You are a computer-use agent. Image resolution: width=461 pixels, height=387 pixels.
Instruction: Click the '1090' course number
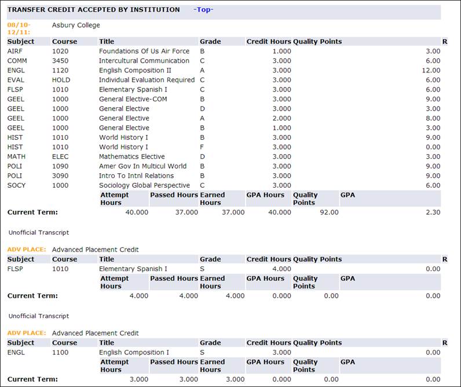(60, 166)
